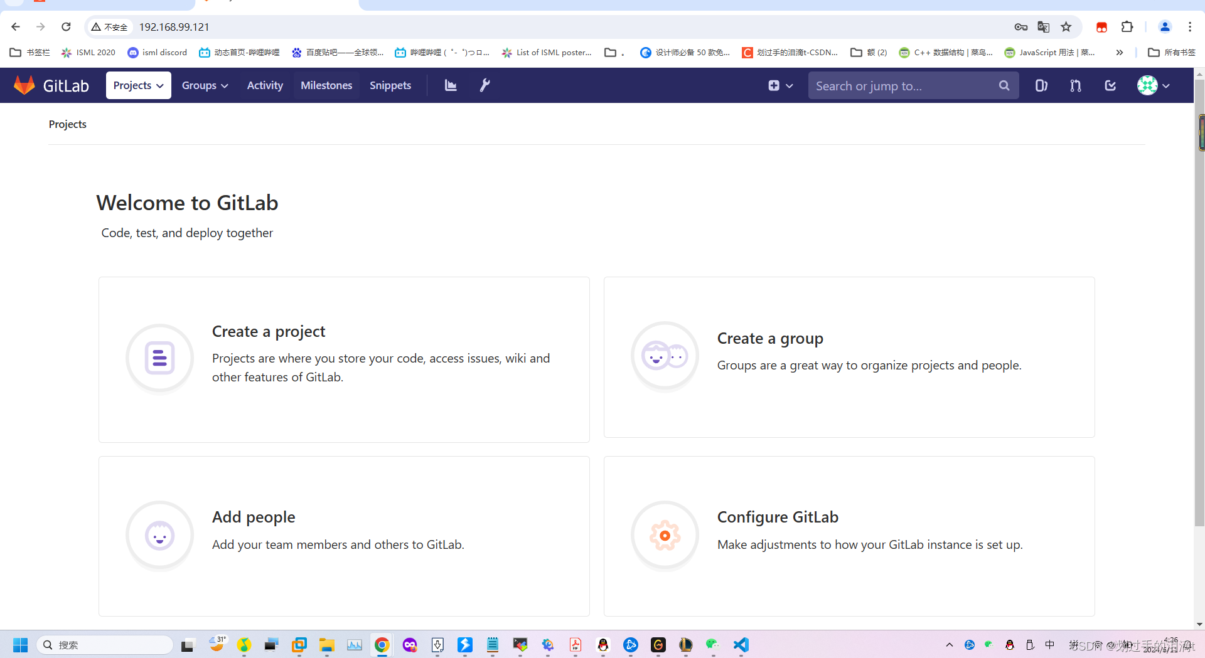Open the instance statistics chart icon

(451, 85)
